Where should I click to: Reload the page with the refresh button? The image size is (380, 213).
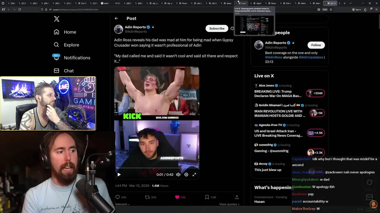[x=20, y=9]
